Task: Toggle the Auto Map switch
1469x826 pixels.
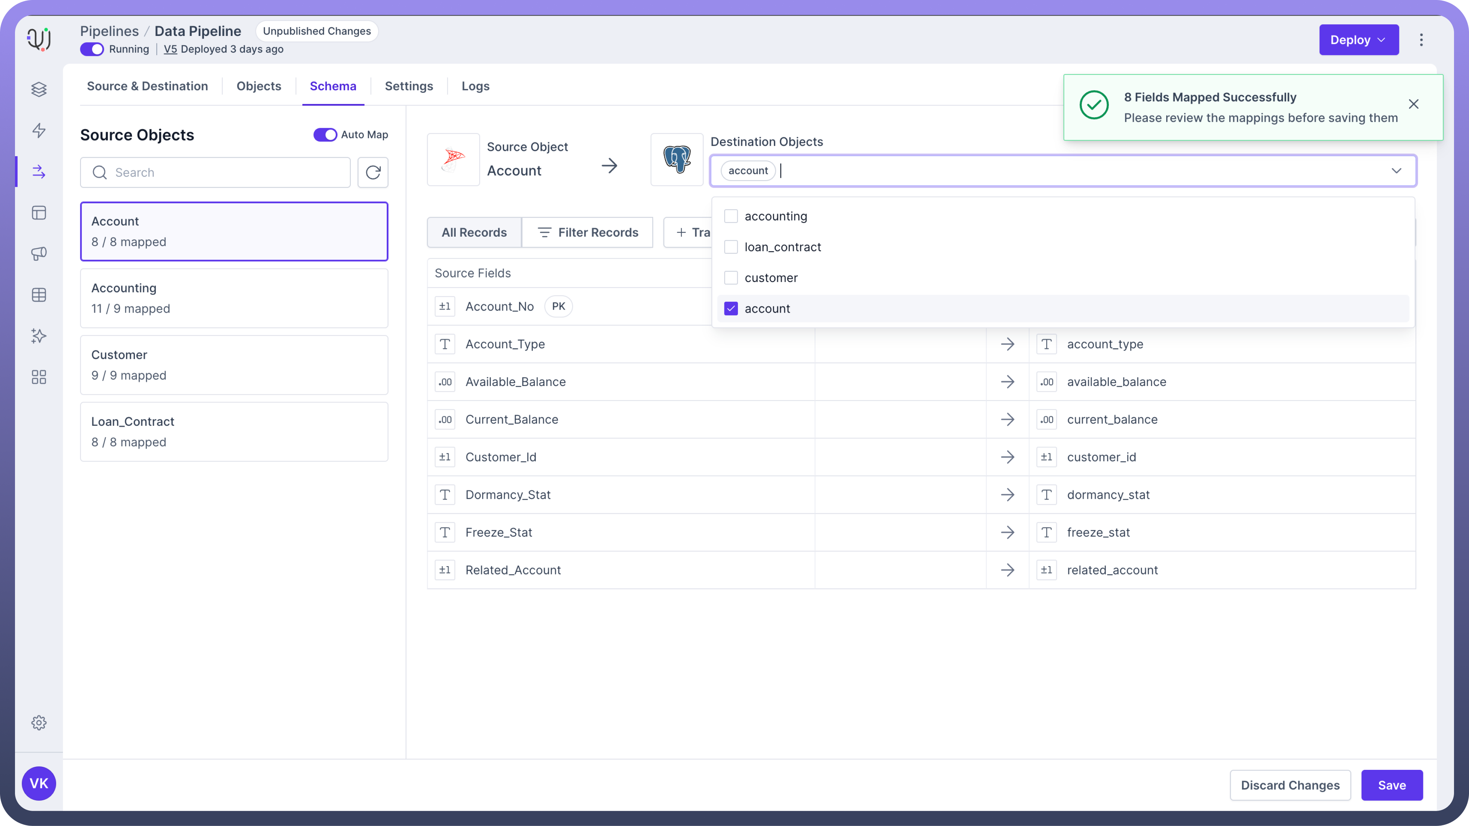Action: coord(325,135)
